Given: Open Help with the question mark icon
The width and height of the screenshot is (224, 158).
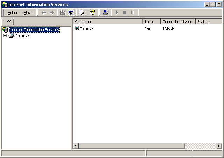Looking at the screenshot, I should 92,13.
